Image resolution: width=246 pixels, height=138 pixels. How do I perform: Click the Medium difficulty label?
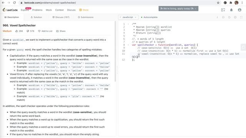click(7, 31)
